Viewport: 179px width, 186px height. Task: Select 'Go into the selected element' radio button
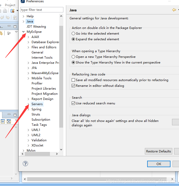pyautogui.click(x=73, y=33)
